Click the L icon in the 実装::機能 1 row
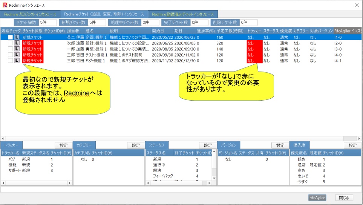Viewport: 363px width, 205px height. pyautogui.click(x=17, y=49)
